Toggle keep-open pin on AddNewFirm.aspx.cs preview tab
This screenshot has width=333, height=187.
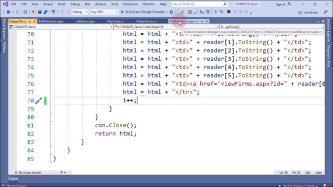[202, 21]
